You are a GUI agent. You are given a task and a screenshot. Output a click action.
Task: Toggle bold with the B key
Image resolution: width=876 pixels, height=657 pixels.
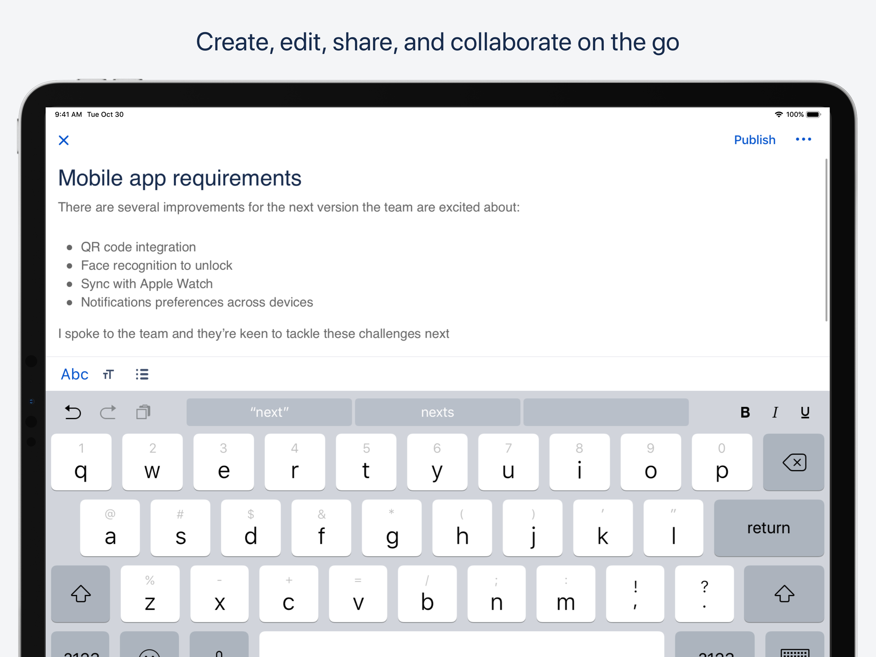(745, 412)
